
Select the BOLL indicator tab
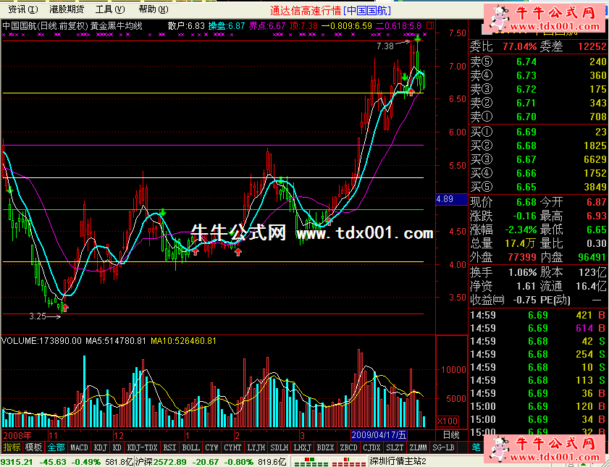pos(190,447)
